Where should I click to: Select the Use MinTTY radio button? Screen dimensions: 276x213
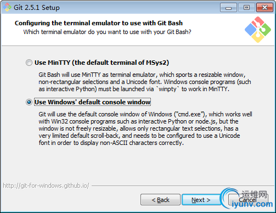click(29, 63)
